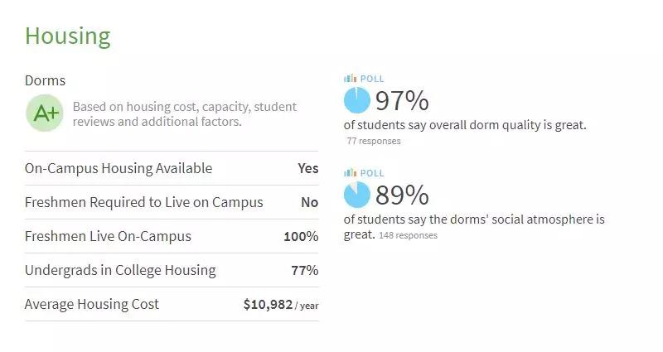Click the $10,982 per year value
The height and width of the screenshot is (352, 663).
pyautogui.click(x=280, y=305)
